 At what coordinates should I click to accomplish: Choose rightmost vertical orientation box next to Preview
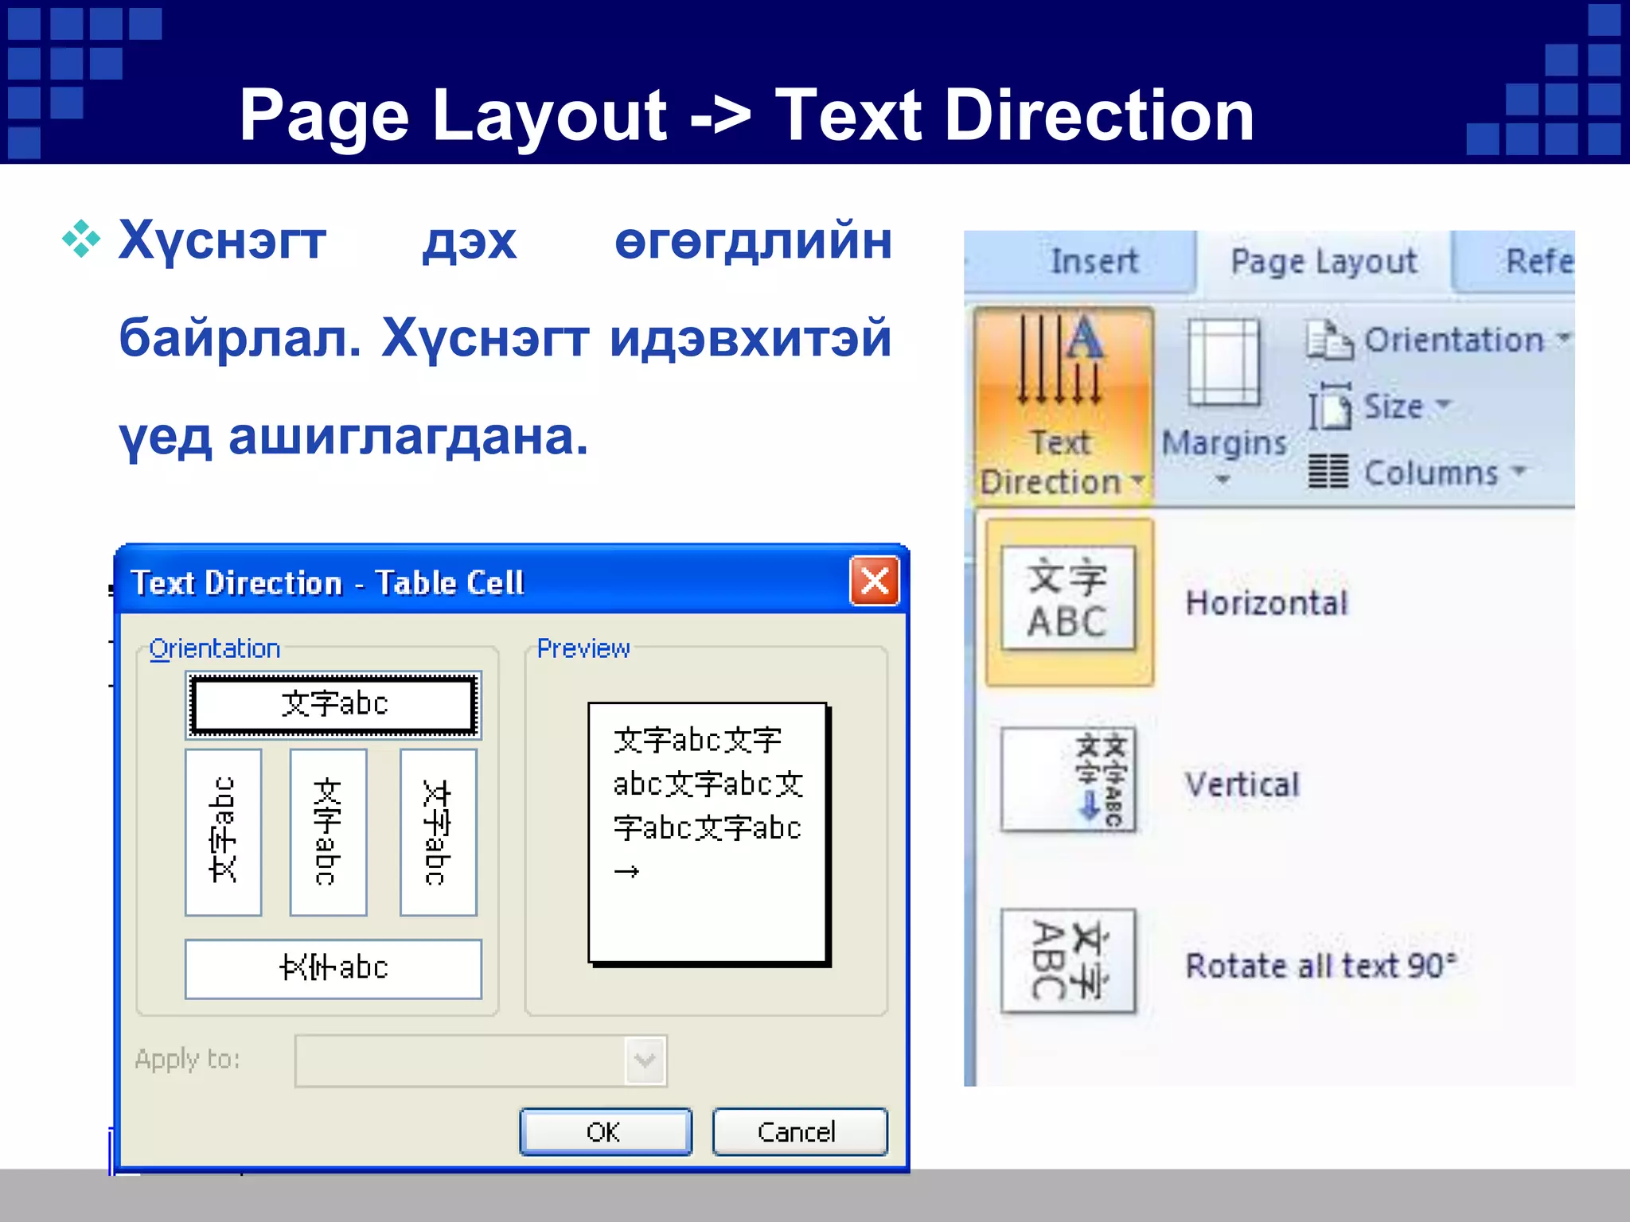(x=439, y=832)
